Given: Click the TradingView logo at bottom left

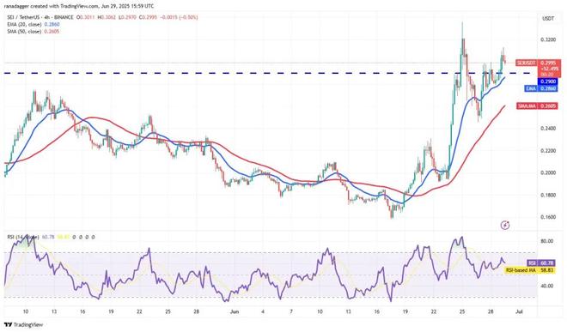Looking at the screenshot, I should pos(23,324).
